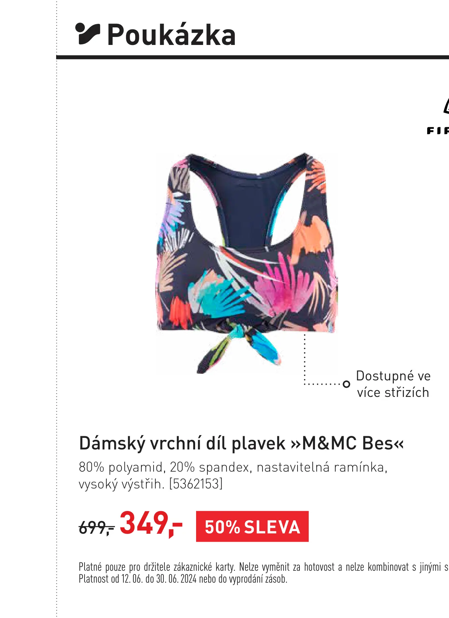The height and width of the screenshot is (618, 449).
Task: Click the dotted cut line on left edge
Action: (x=56, y=309)
